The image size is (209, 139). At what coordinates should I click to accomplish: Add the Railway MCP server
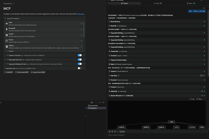click(x=81, y=47)
